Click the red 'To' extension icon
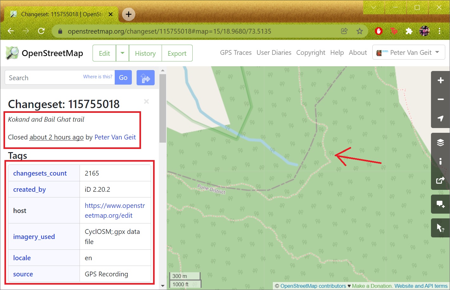 point(394,31)
